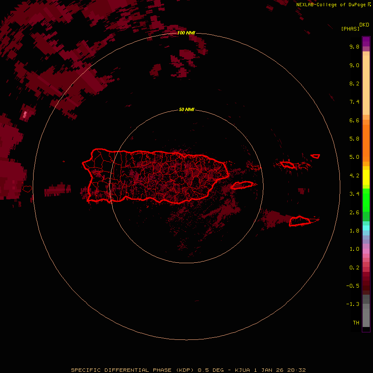Click "SPECIFIC DIFFERENTIAL PHASE" in the bottom caption
373x373 pixels.
[121, 370]
